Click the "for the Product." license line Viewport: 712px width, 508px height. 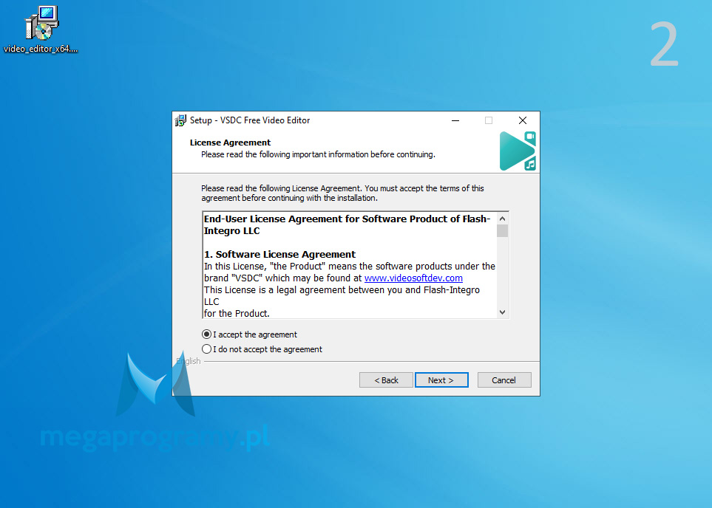click(x=237, y=313)
